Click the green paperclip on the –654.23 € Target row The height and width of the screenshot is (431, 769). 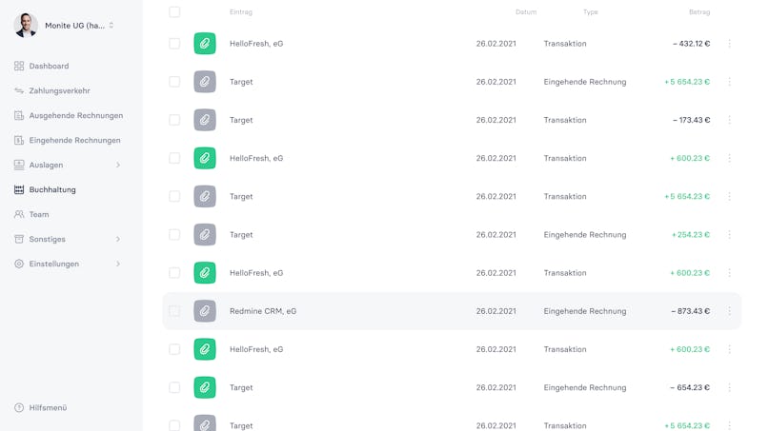coord(205,387)
